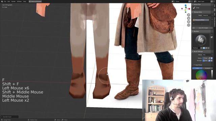Select the Color tab in Color Picker
Image resolution: width=216 pixels, height=121 pixels.
point(197,68)
